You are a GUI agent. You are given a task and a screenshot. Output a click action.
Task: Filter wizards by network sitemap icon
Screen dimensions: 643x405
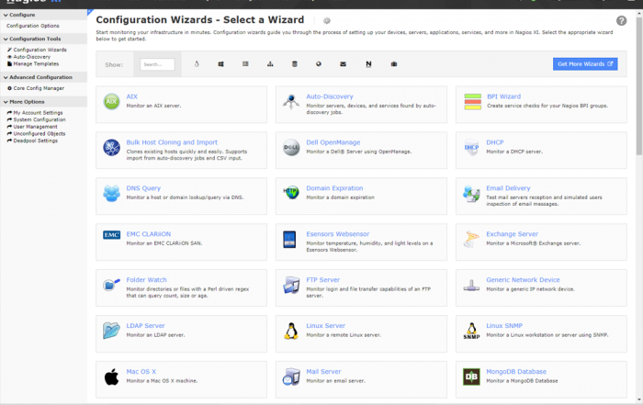[270, 64]
